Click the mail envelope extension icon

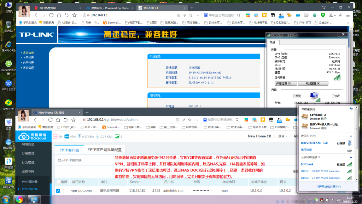(x=306, y=15)
